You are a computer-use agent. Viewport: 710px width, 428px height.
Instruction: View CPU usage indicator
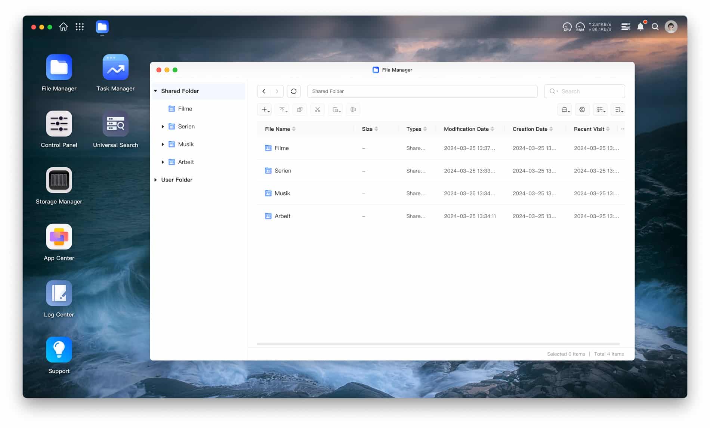[x=567, y=27]
